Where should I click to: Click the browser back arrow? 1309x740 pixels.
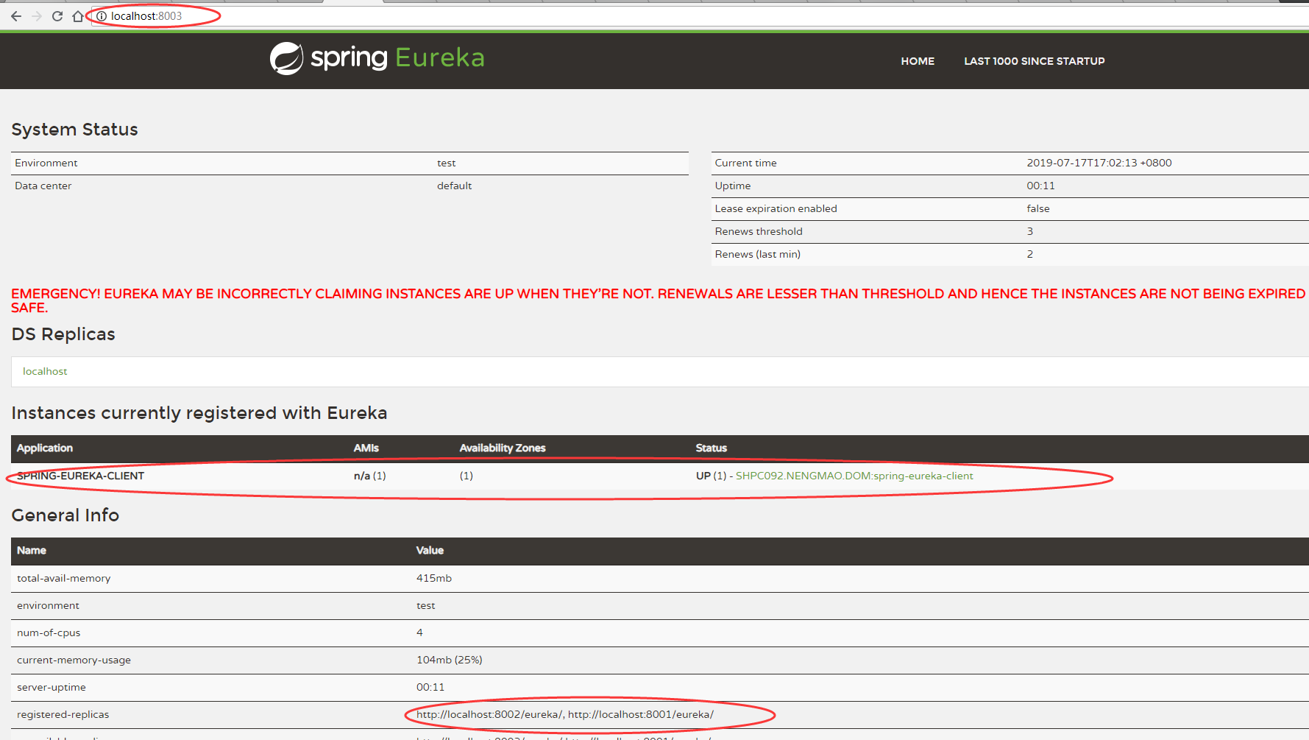coord(16,16)
